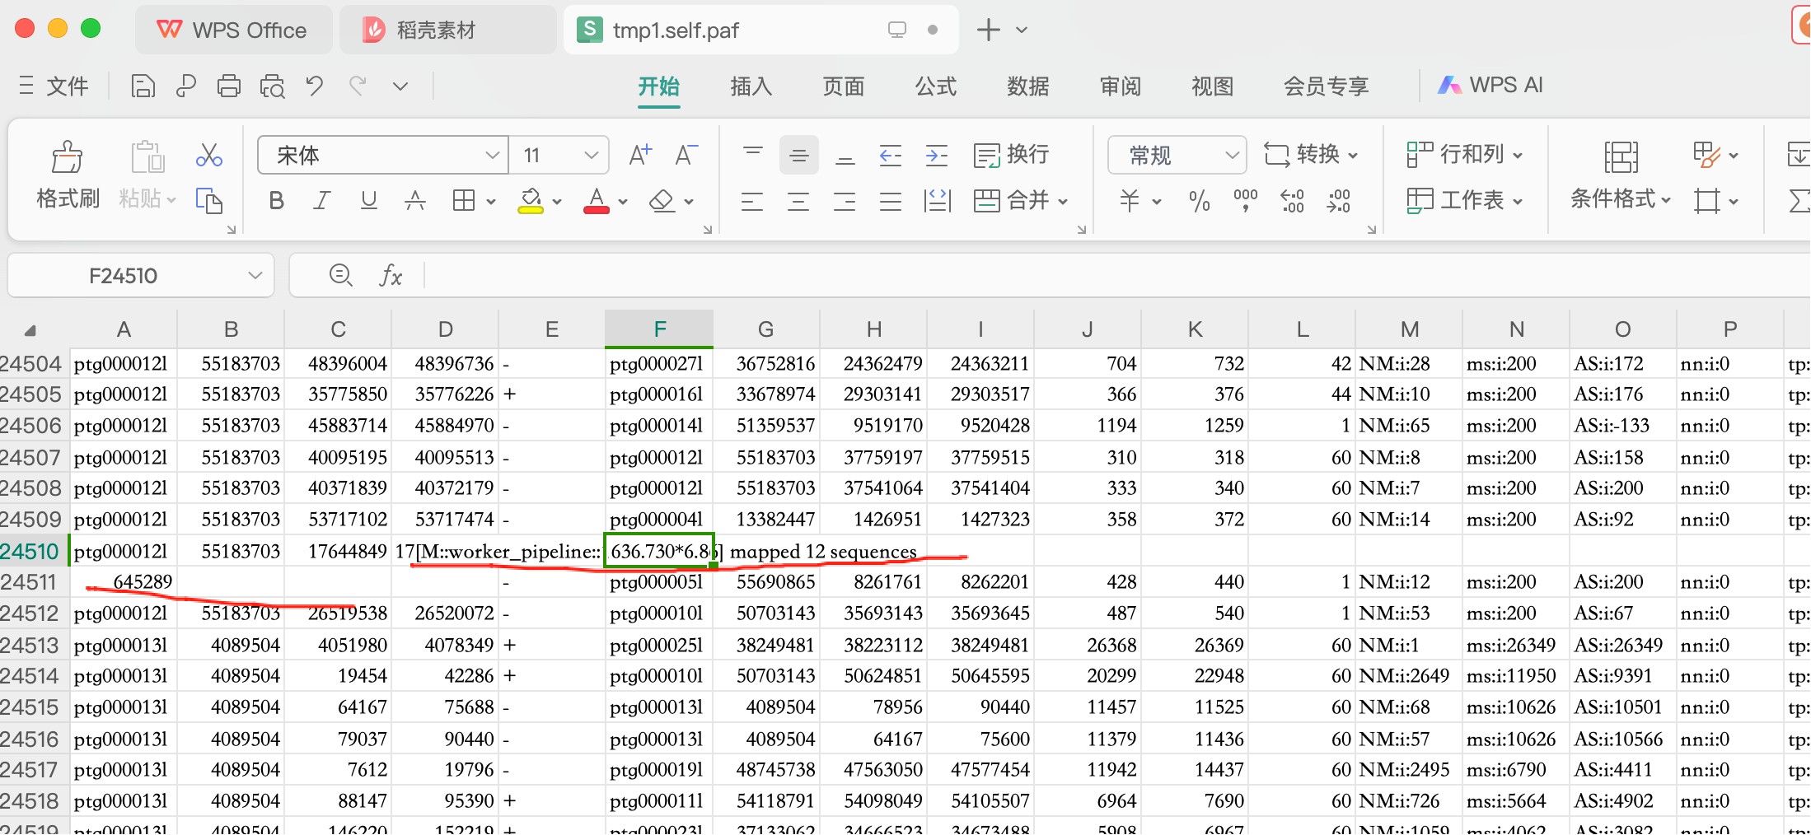Open the file menu (文件)
This screenshot has height=835, width=1811.
53,86
